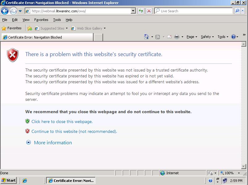Click the help icon in system tray

[210, 181]
